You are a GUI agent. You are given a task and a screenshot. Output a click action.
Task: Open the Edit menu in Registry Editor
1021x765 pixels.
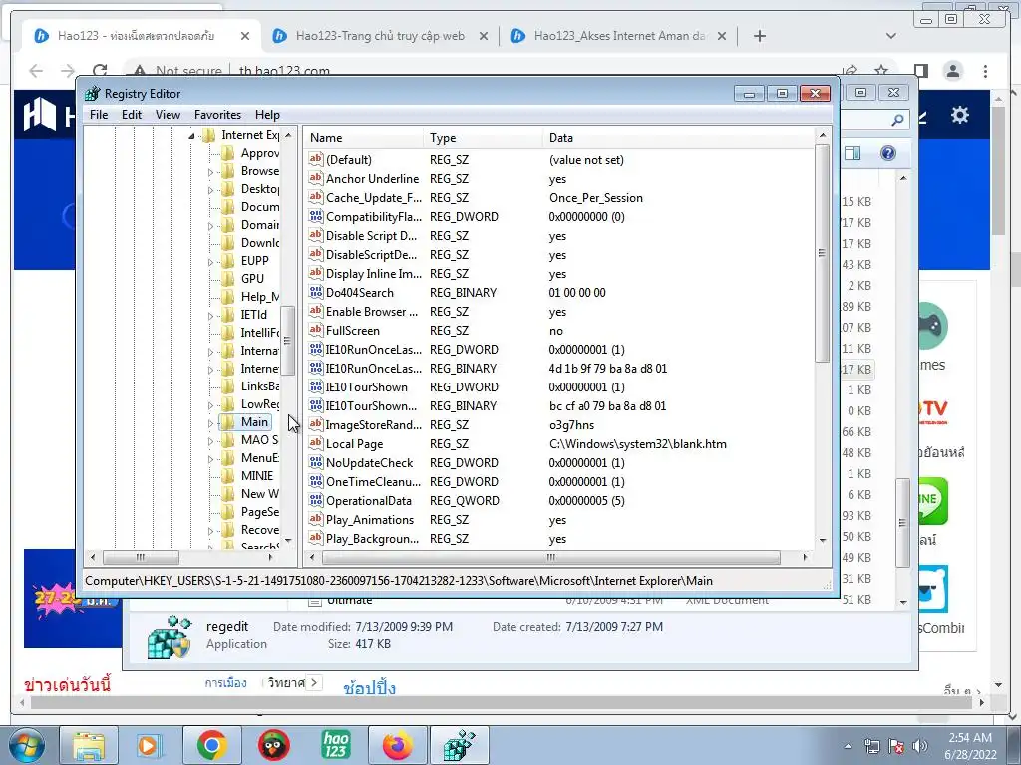pyautogui.click(x=132, y=115)
